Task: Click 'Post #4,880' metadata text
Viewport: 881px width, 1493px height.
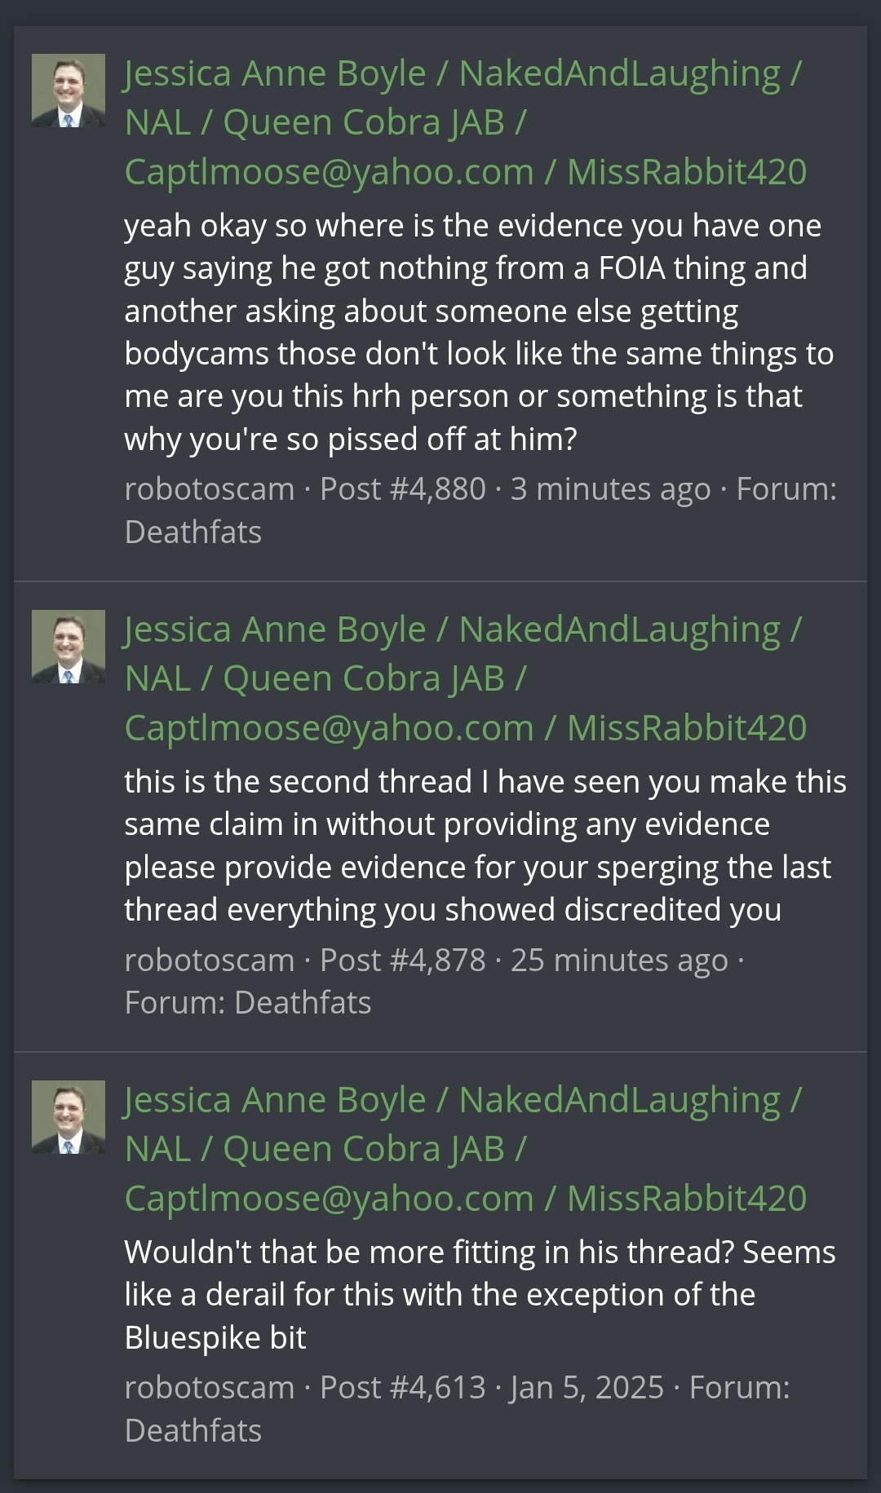Action: coord(403,489)
